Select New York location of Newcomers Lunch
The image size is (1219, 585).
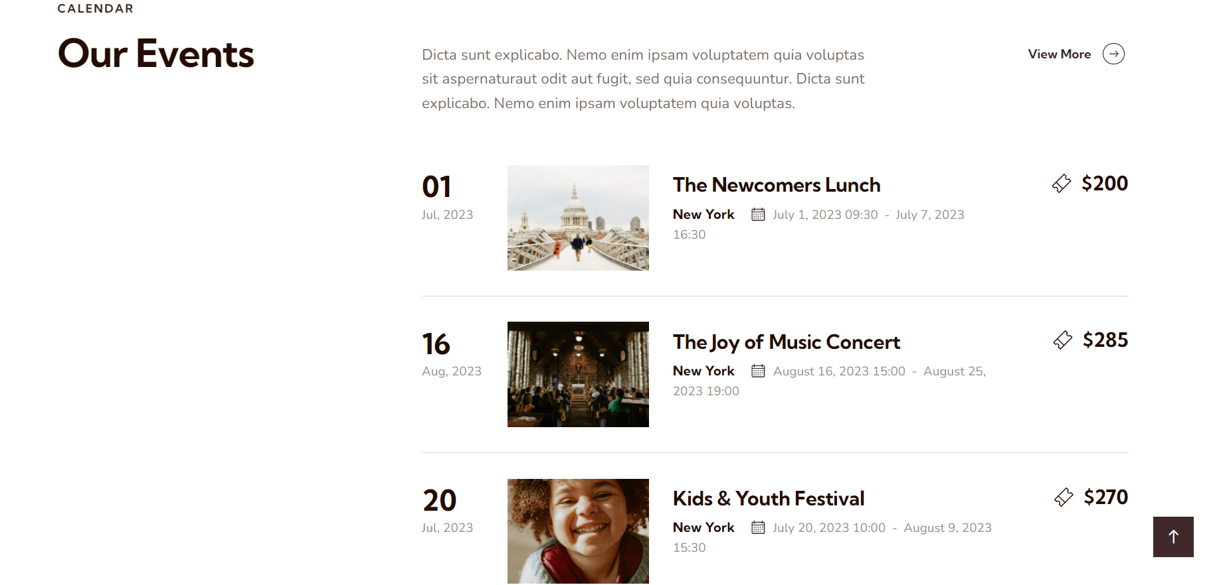coord(703,214)
